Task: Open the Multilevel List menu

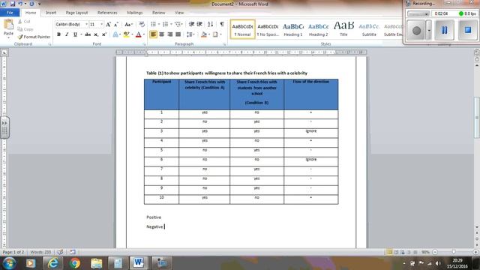Action: click(x=178, y=24)
